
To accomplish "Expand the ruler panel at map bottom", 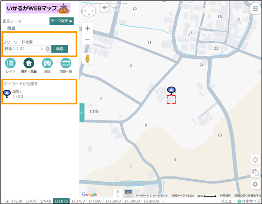I will [117, 194].
